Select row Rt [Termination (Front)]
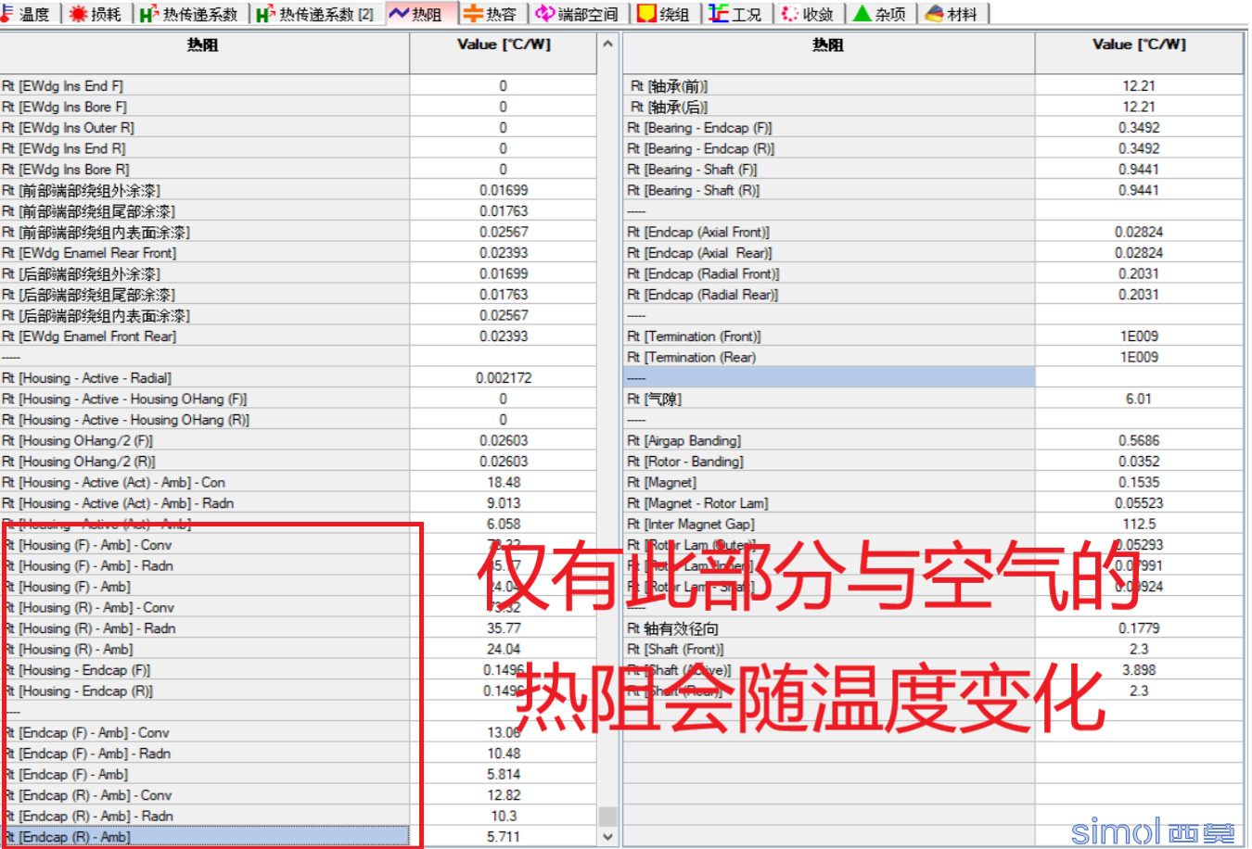1252x849 pixels. [828, 336]
